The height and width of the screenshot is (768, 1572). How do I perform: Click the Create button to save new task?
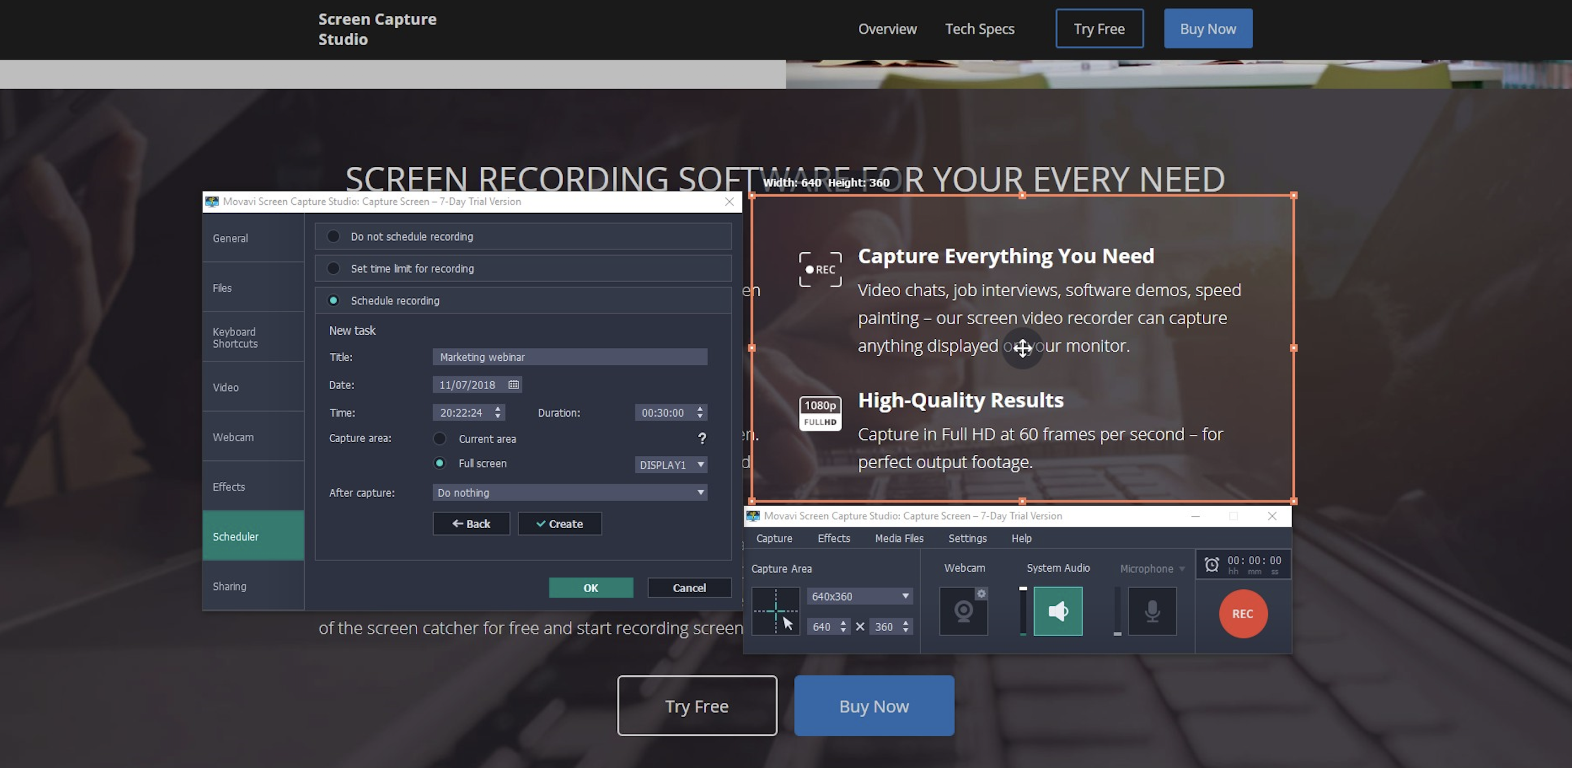click(x=559, y=523)
